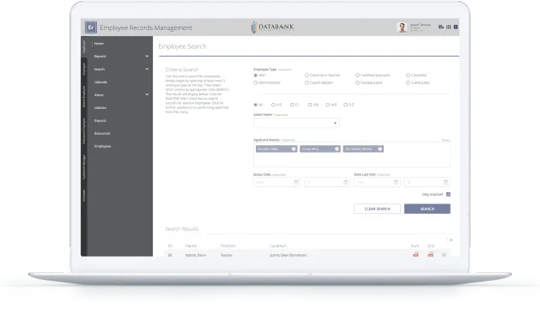Sort results by Location column header
This screenshot has height=310, width=540.
click(278, 246)
